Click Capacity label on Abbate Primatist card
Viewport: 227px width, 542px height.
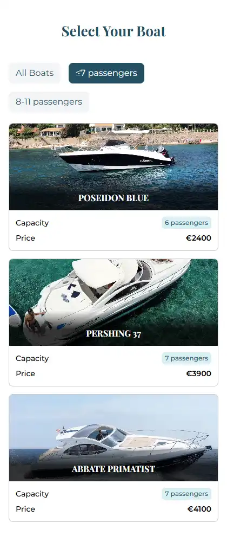click(32, 494)
